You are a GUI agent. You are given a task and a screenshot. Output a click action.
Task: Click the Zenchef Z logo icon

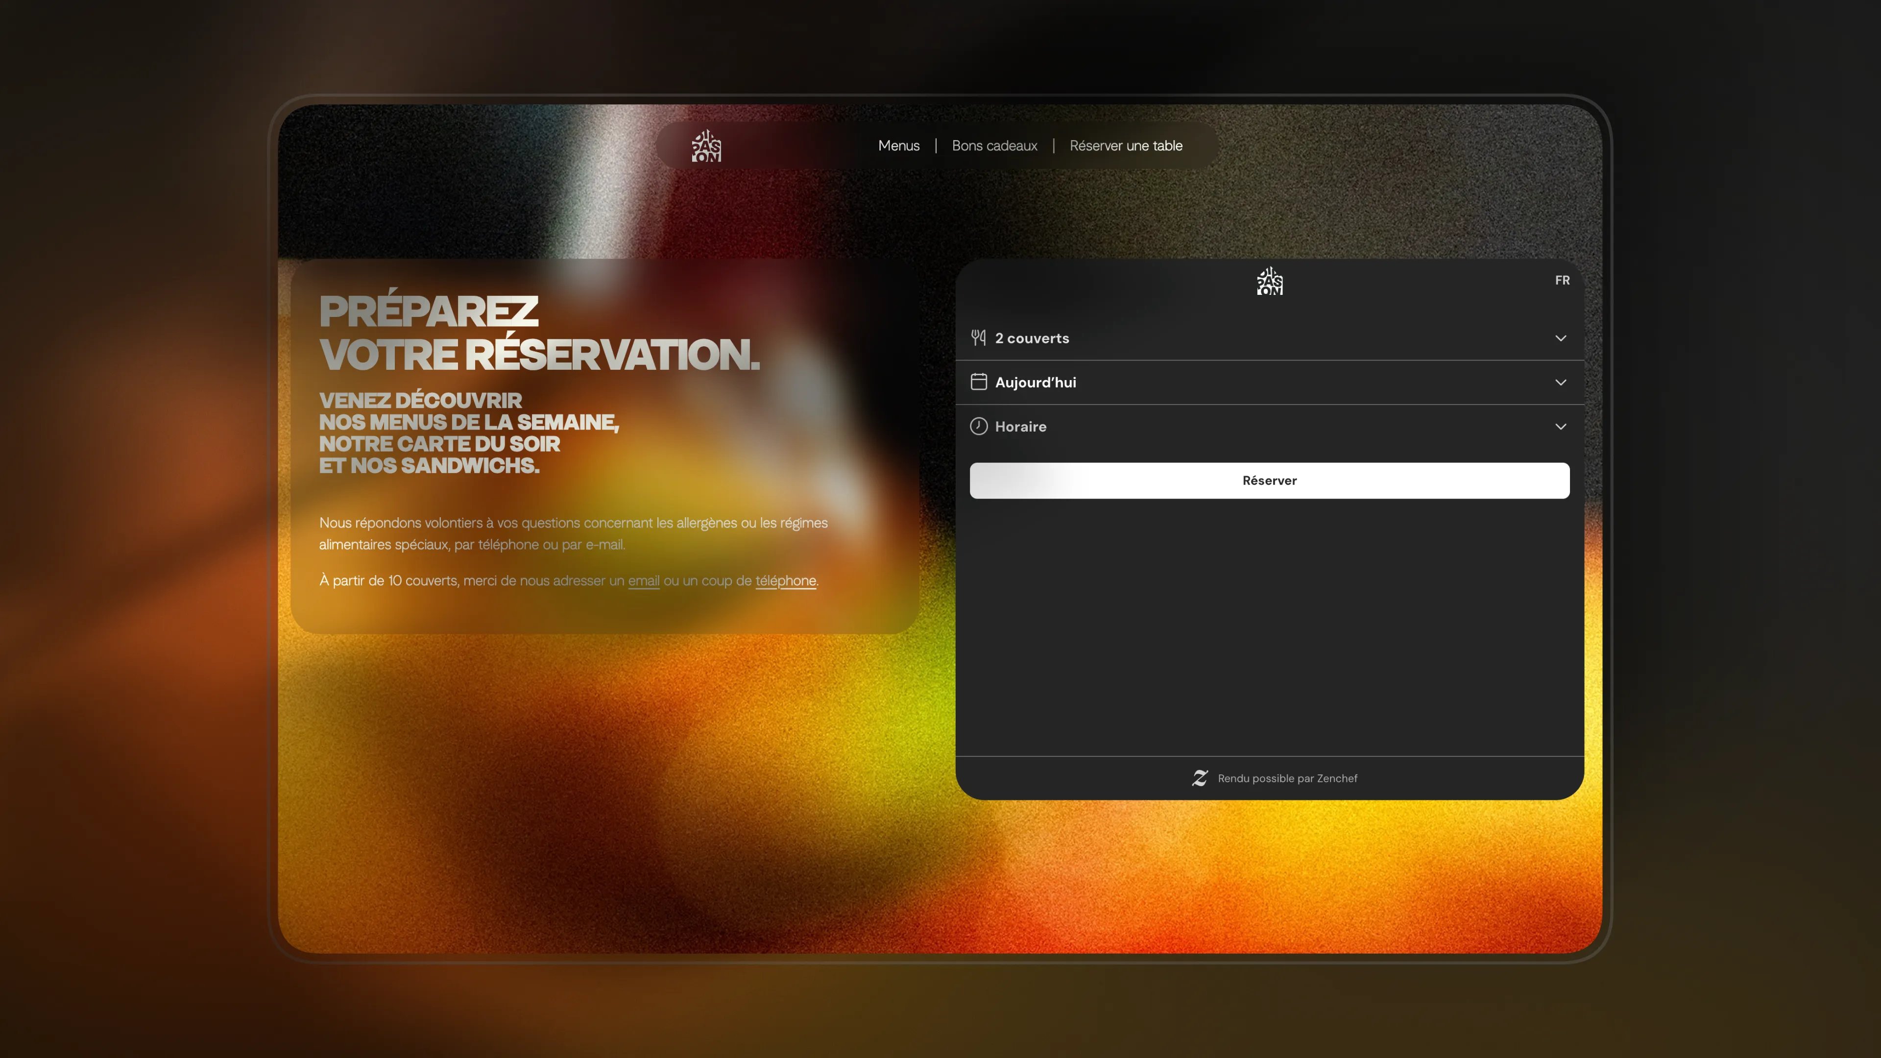[x=1200, y=778]
